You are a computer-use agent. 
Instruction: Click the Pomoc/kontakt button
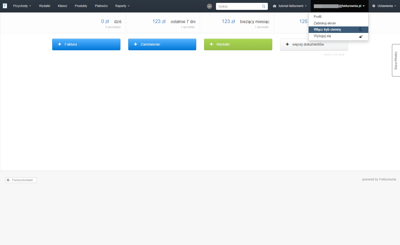pyautogui.click(x=21, y=180)
